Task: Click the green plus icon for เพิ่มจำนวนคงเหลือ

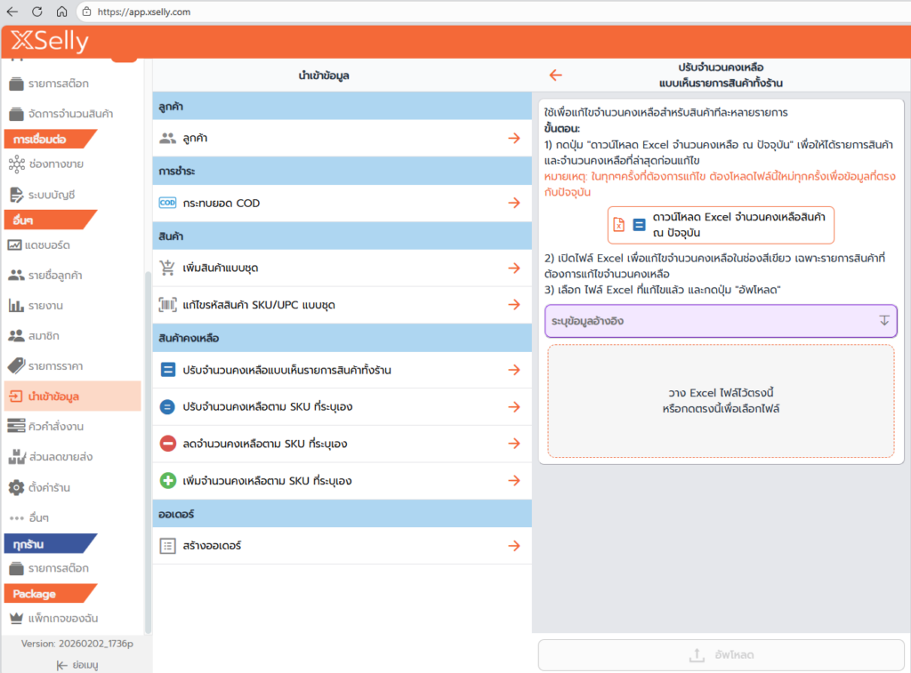Action: click(x=168, y=481)
